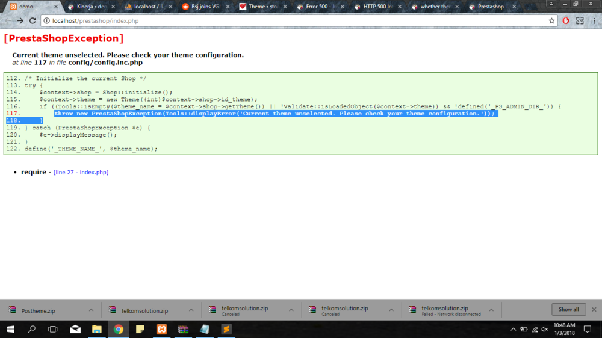Open the Wi-Fi network tray icon
This screenshot has width=602, height=338.
tap(535, 329)
